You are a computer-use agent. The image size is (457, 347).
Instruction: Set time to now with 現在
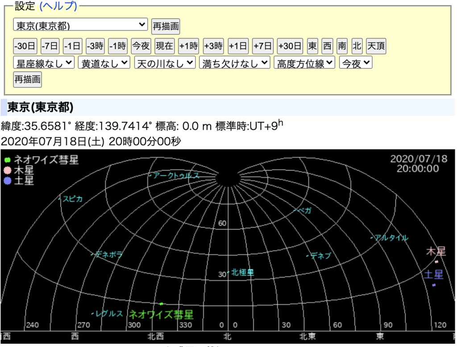165,45
